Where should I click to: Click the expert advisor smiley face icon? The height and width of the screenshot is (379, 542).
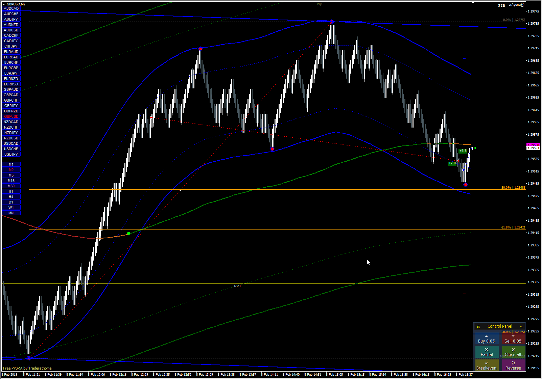click(522, 5)
